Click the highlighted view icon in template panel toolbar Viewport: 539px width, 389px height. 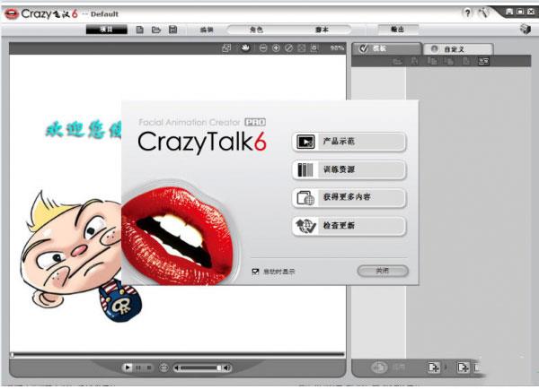483,62
